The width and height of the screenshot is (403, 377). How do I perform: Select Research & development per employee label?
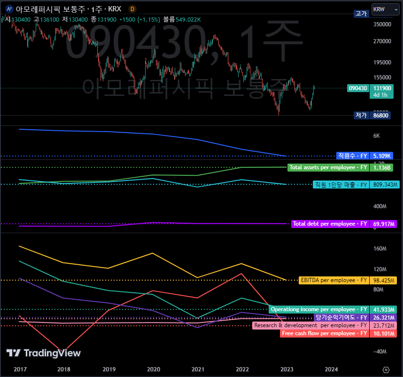click(310, 325)
